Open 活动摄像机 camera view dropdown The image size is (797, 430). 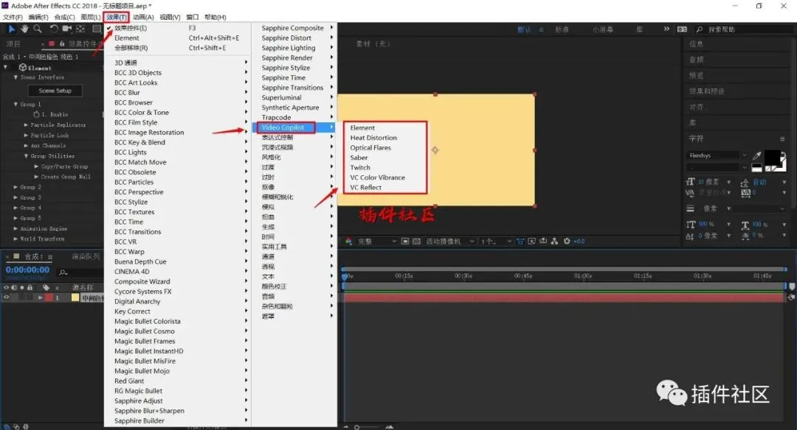(450, 242)
